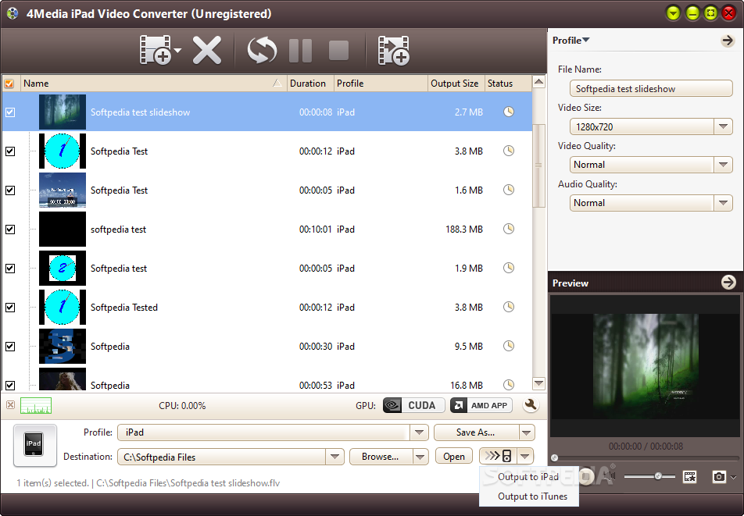Open the Browse button dropdown arrow

coord(420,457)
